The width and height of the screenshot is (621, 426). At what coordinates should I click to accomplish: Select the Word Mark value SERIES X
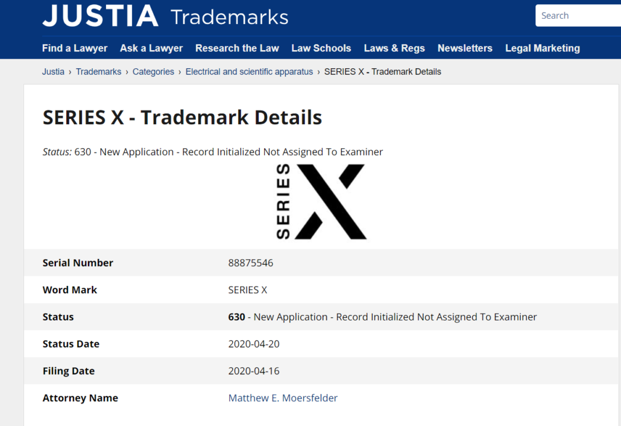[248, 290]
